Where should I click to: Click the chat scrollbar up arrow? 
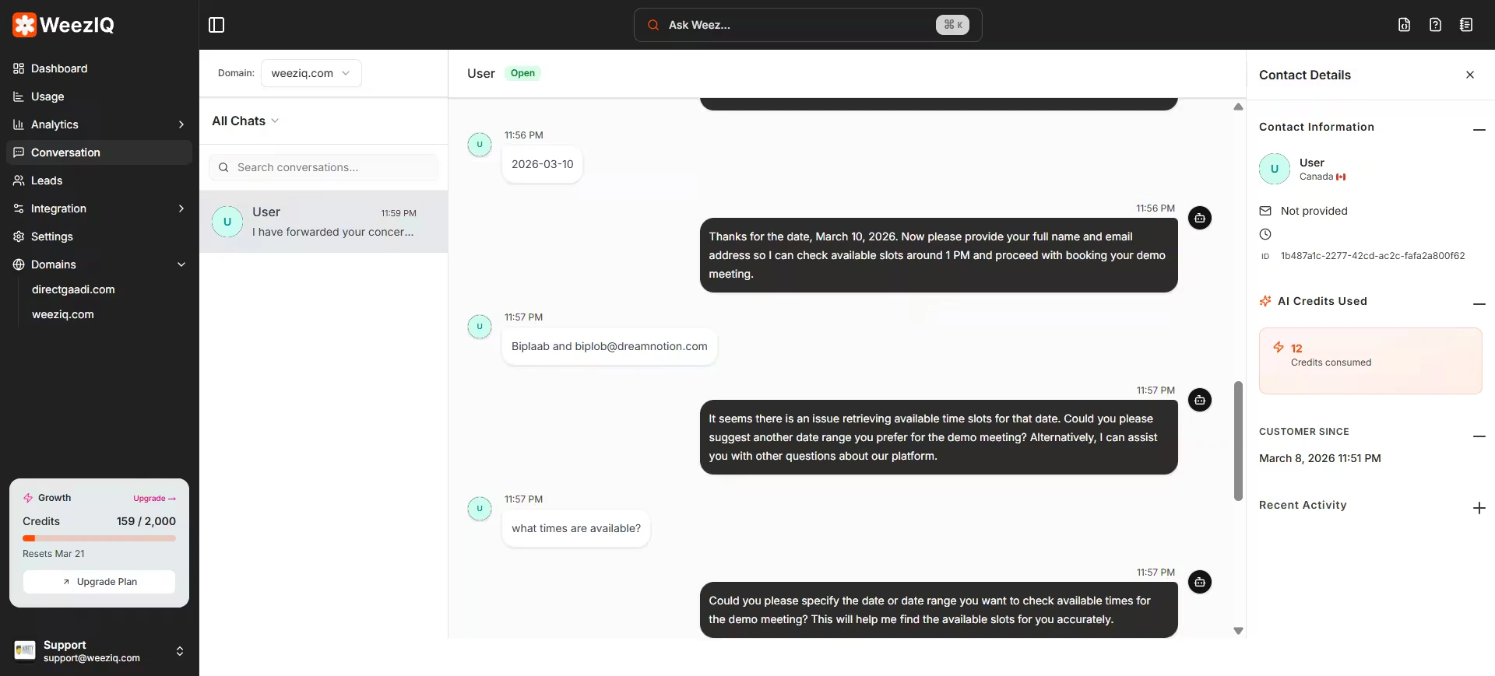1238,107
